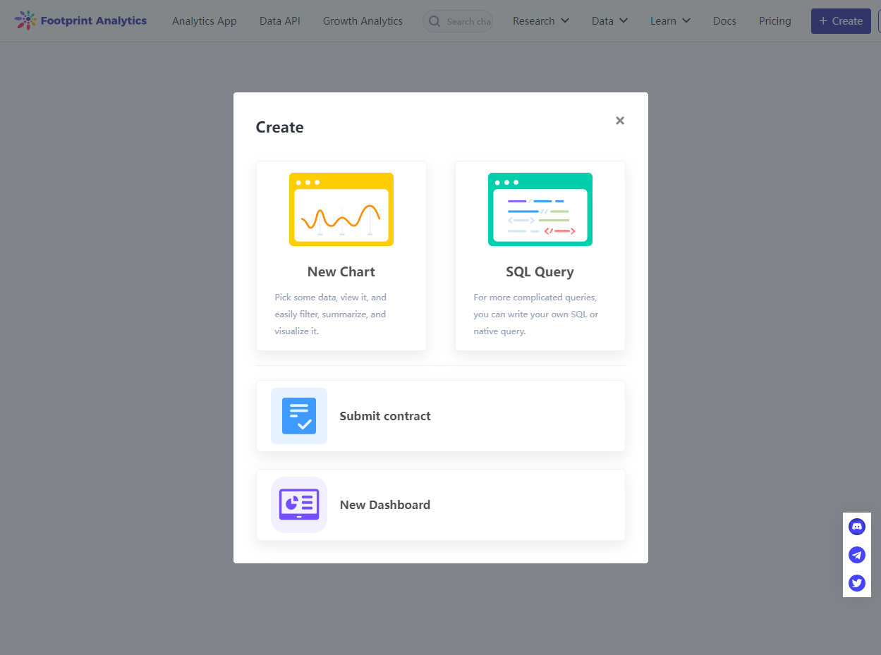View the Pricing page
This screenshot has width=881, height=655.
(x=774, y=21)
